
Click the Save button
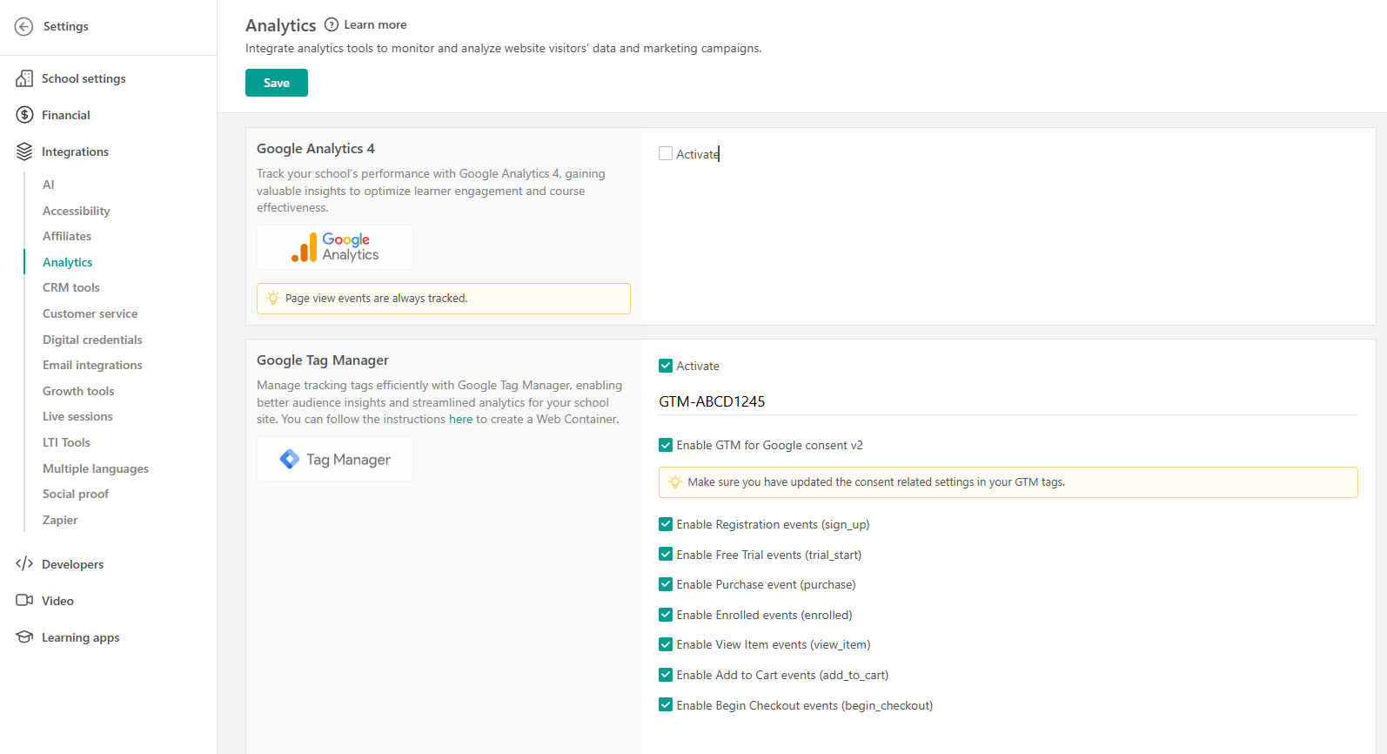coord(277,83)
